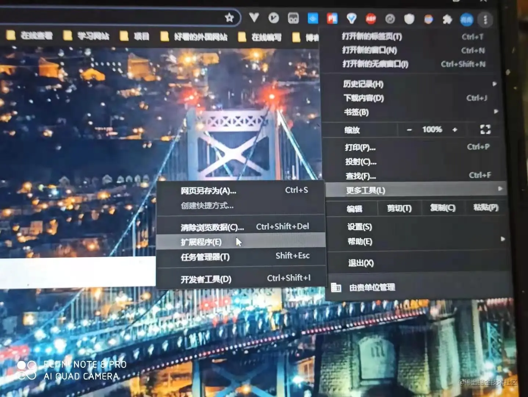Decrease zoom with the minus button
The height and width of the screenshot is (397, 528).
point(409,129)
